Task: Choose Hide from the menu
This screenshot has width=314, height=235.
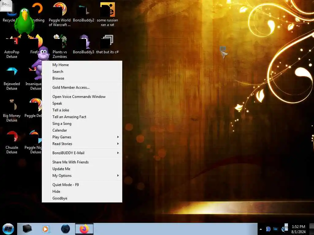Action: coord(82,192)
